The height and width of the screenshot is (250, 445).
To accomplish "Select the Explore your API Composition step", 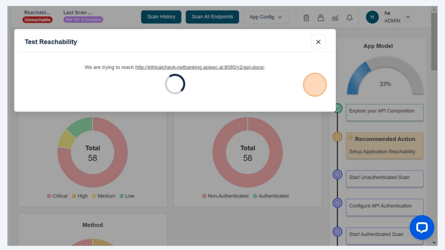I will 384,112.
